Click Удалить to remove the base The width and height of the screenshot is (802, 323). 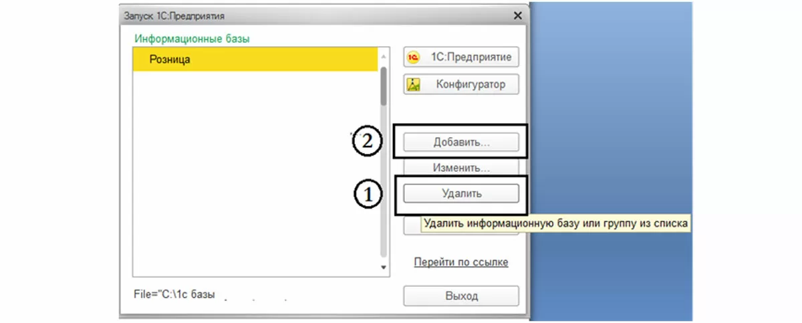point(461,193)
